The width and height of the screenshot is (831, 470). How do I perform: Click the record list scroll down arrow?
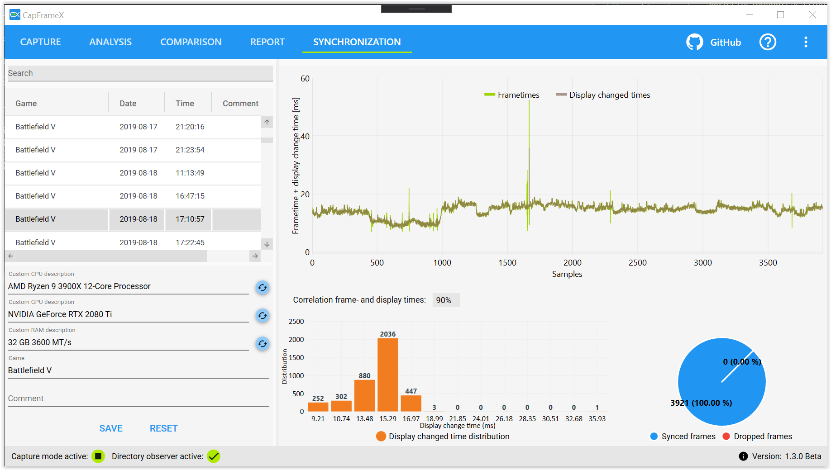coord(267,244)
